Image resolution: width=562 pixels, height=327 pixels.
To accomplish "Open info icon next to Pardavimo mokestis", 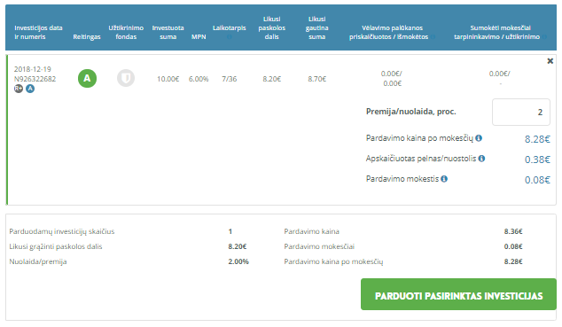I will pos(444,179).
